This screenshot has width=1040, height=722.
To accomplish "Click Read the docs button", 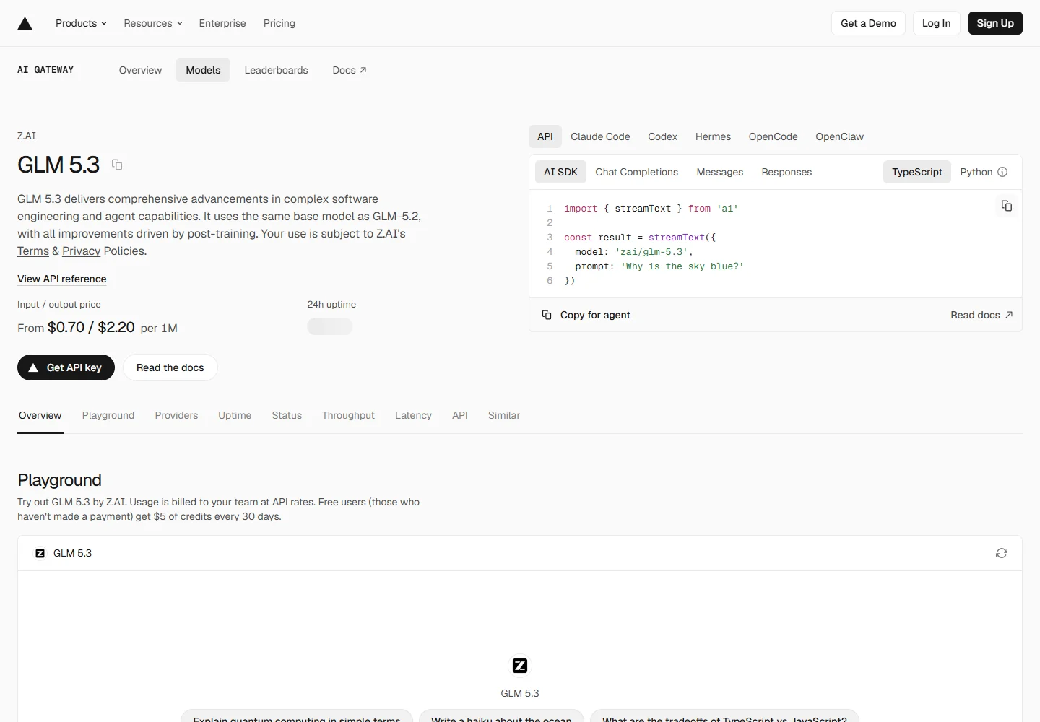I will (x=170, y=367).
